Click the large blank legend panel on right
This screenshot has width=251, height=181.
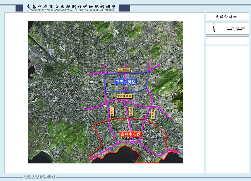[x=227, y=109]
